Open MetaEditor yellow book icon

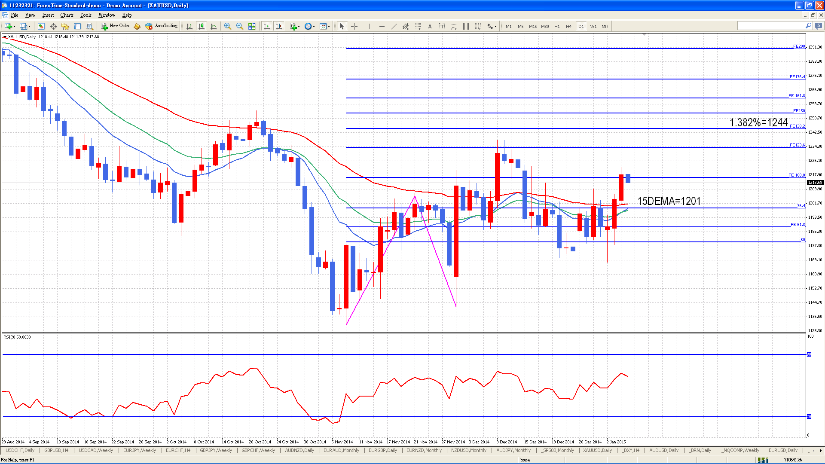pos(137,26)
